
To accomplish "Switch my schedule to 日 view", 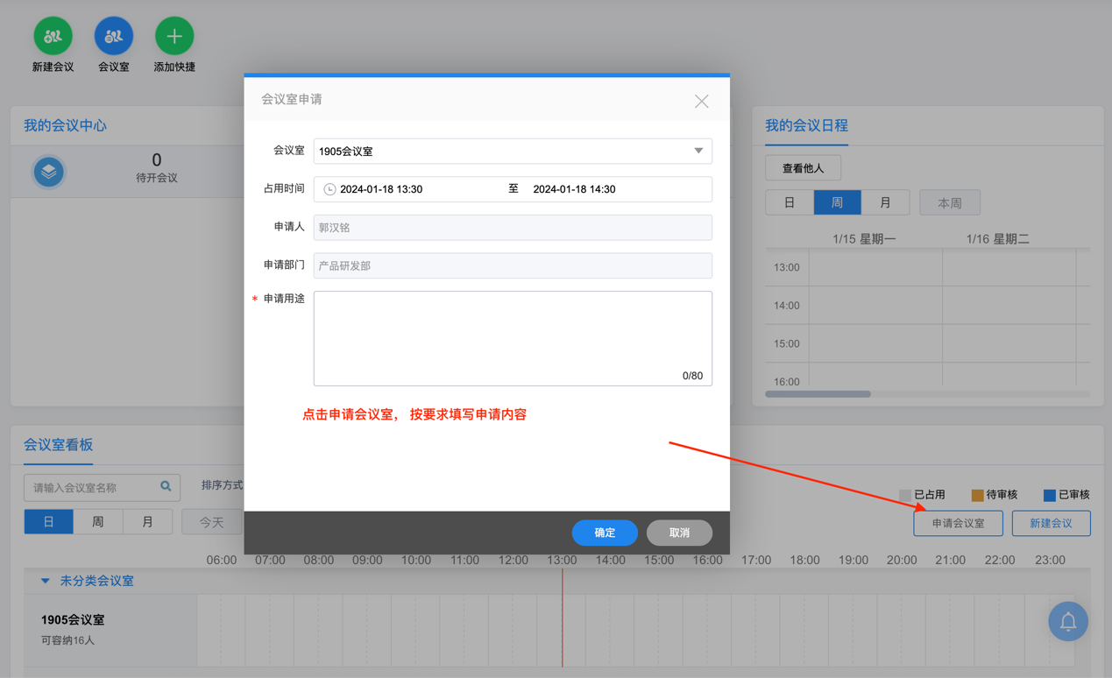I will point(790,203).
